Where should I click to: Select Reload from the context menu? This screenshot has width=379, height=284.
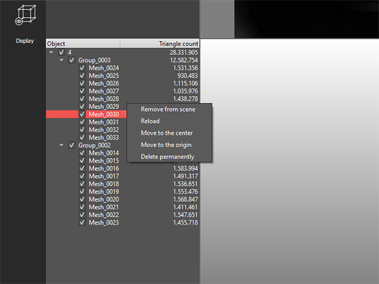(x=150, y=121)
